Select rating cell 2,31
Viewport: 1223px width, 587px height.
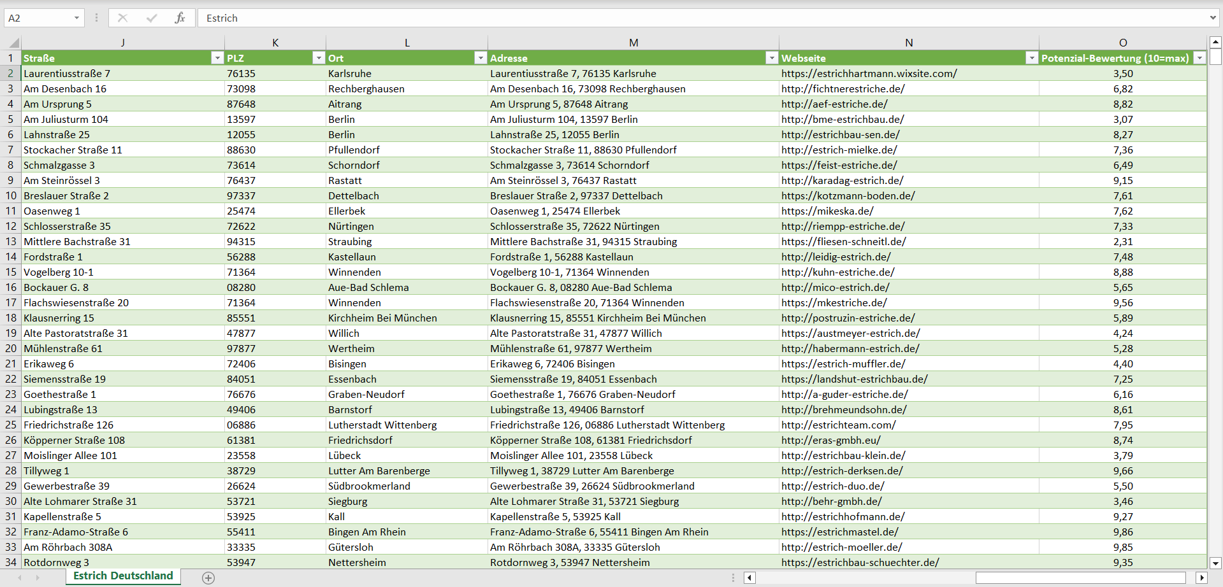pyautogui.click(x=1123, y=241)
